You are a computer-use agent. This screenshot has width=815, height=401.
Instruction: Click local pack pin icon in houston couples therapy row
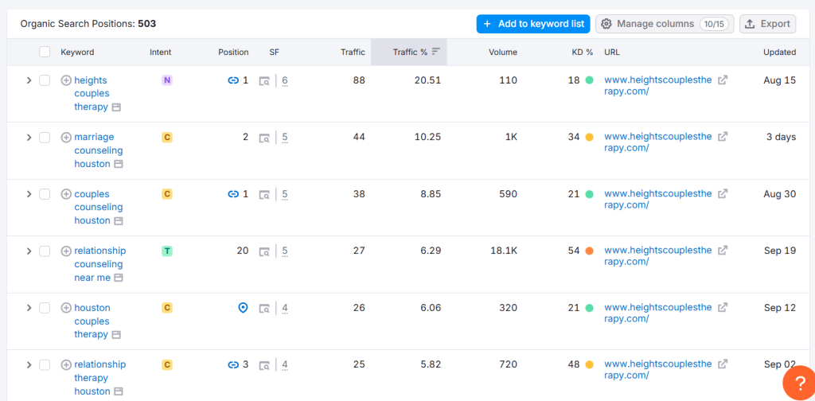(x=243, y=308)
